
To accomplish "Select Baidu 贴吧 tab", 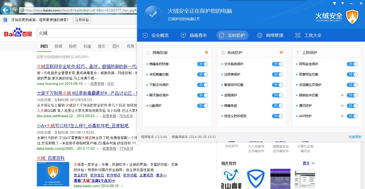I will pos(73,46).
